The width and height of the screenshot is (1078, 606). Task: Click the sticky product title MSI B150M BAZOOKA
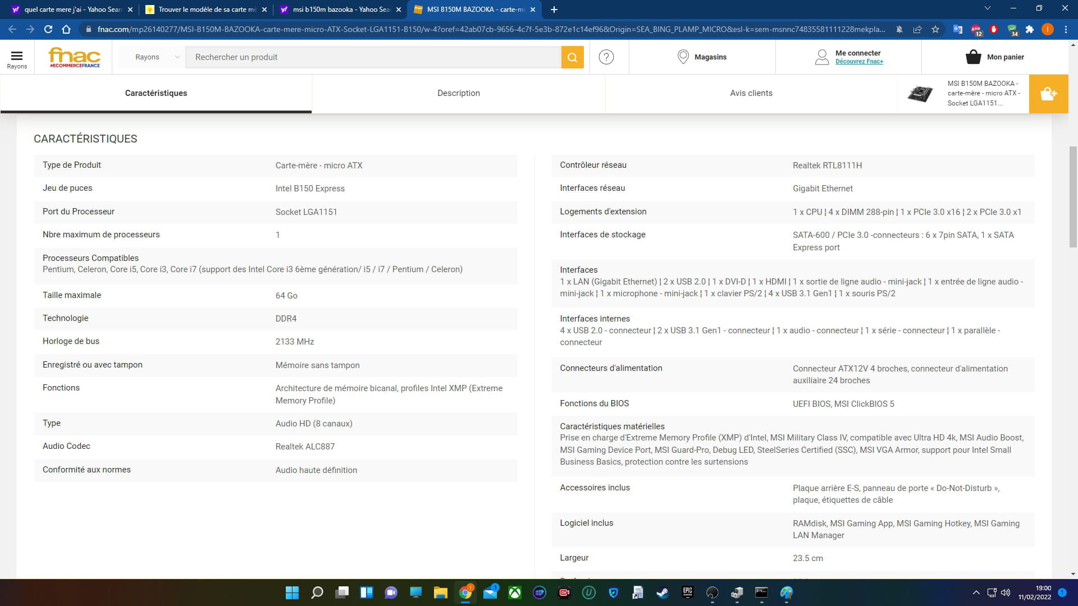click(984, 93)
